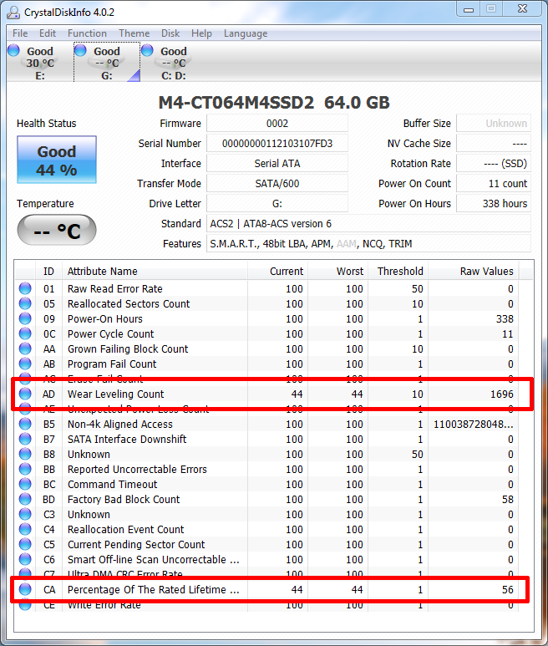The height and width of the screenshot is (646, 548).
Task: Click the Buffer Size value Unknown
Action: 494,123
